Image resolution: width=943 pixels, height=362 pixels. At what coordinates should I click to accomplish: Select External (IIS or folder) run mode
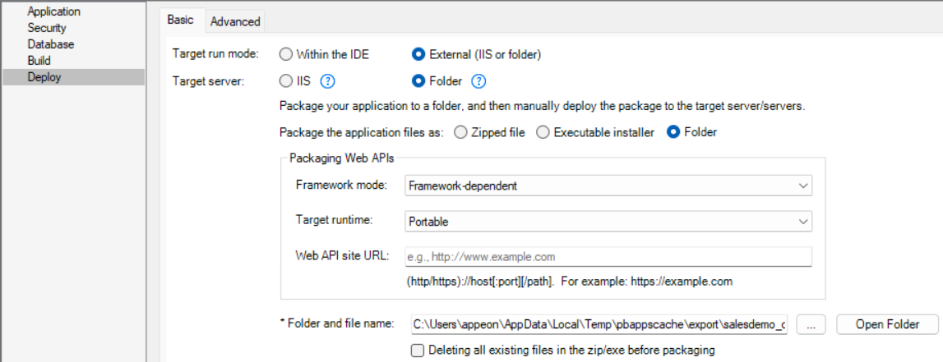click(x=418, y=54)
